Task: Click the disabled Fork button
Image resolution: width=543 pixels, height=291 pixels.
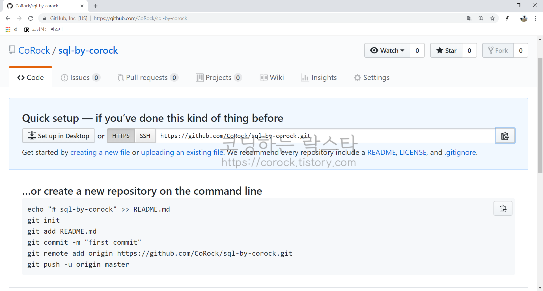Action: pyautogui.click(x=498, y=50)
